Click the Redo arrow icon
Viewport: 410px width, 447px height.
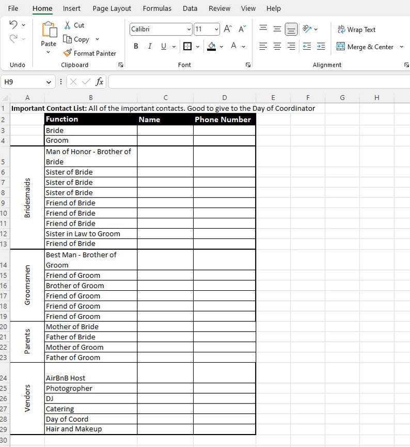[x=13, y=38]
